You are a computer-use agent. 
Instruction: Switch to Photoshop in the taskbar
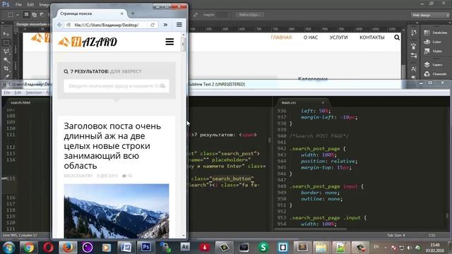pyautogui.click(x=146, y=248)
